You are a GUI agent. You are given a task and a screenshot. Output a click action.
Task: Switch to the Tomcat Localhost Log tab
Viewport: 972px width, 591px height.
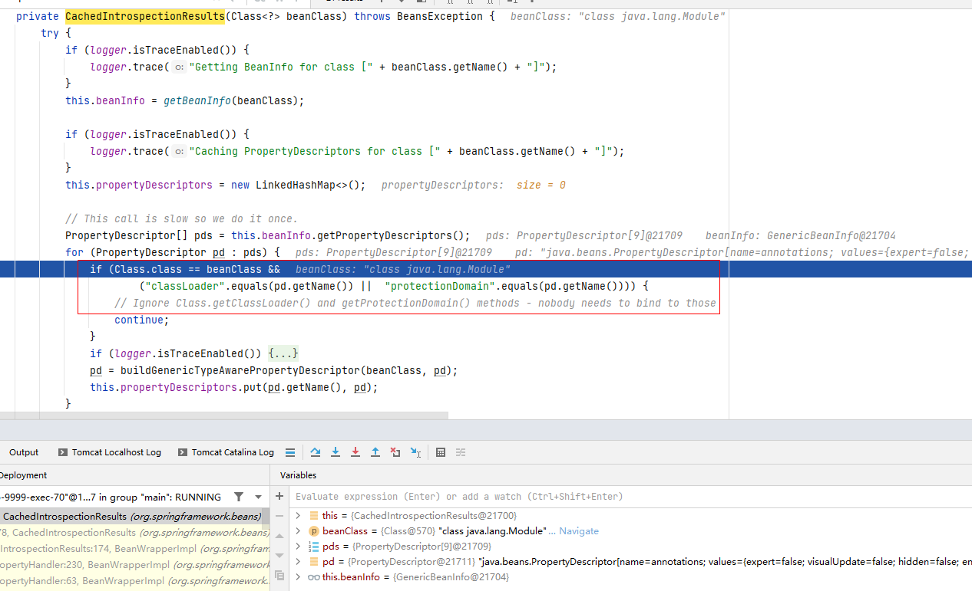click(x=109, y=452)
